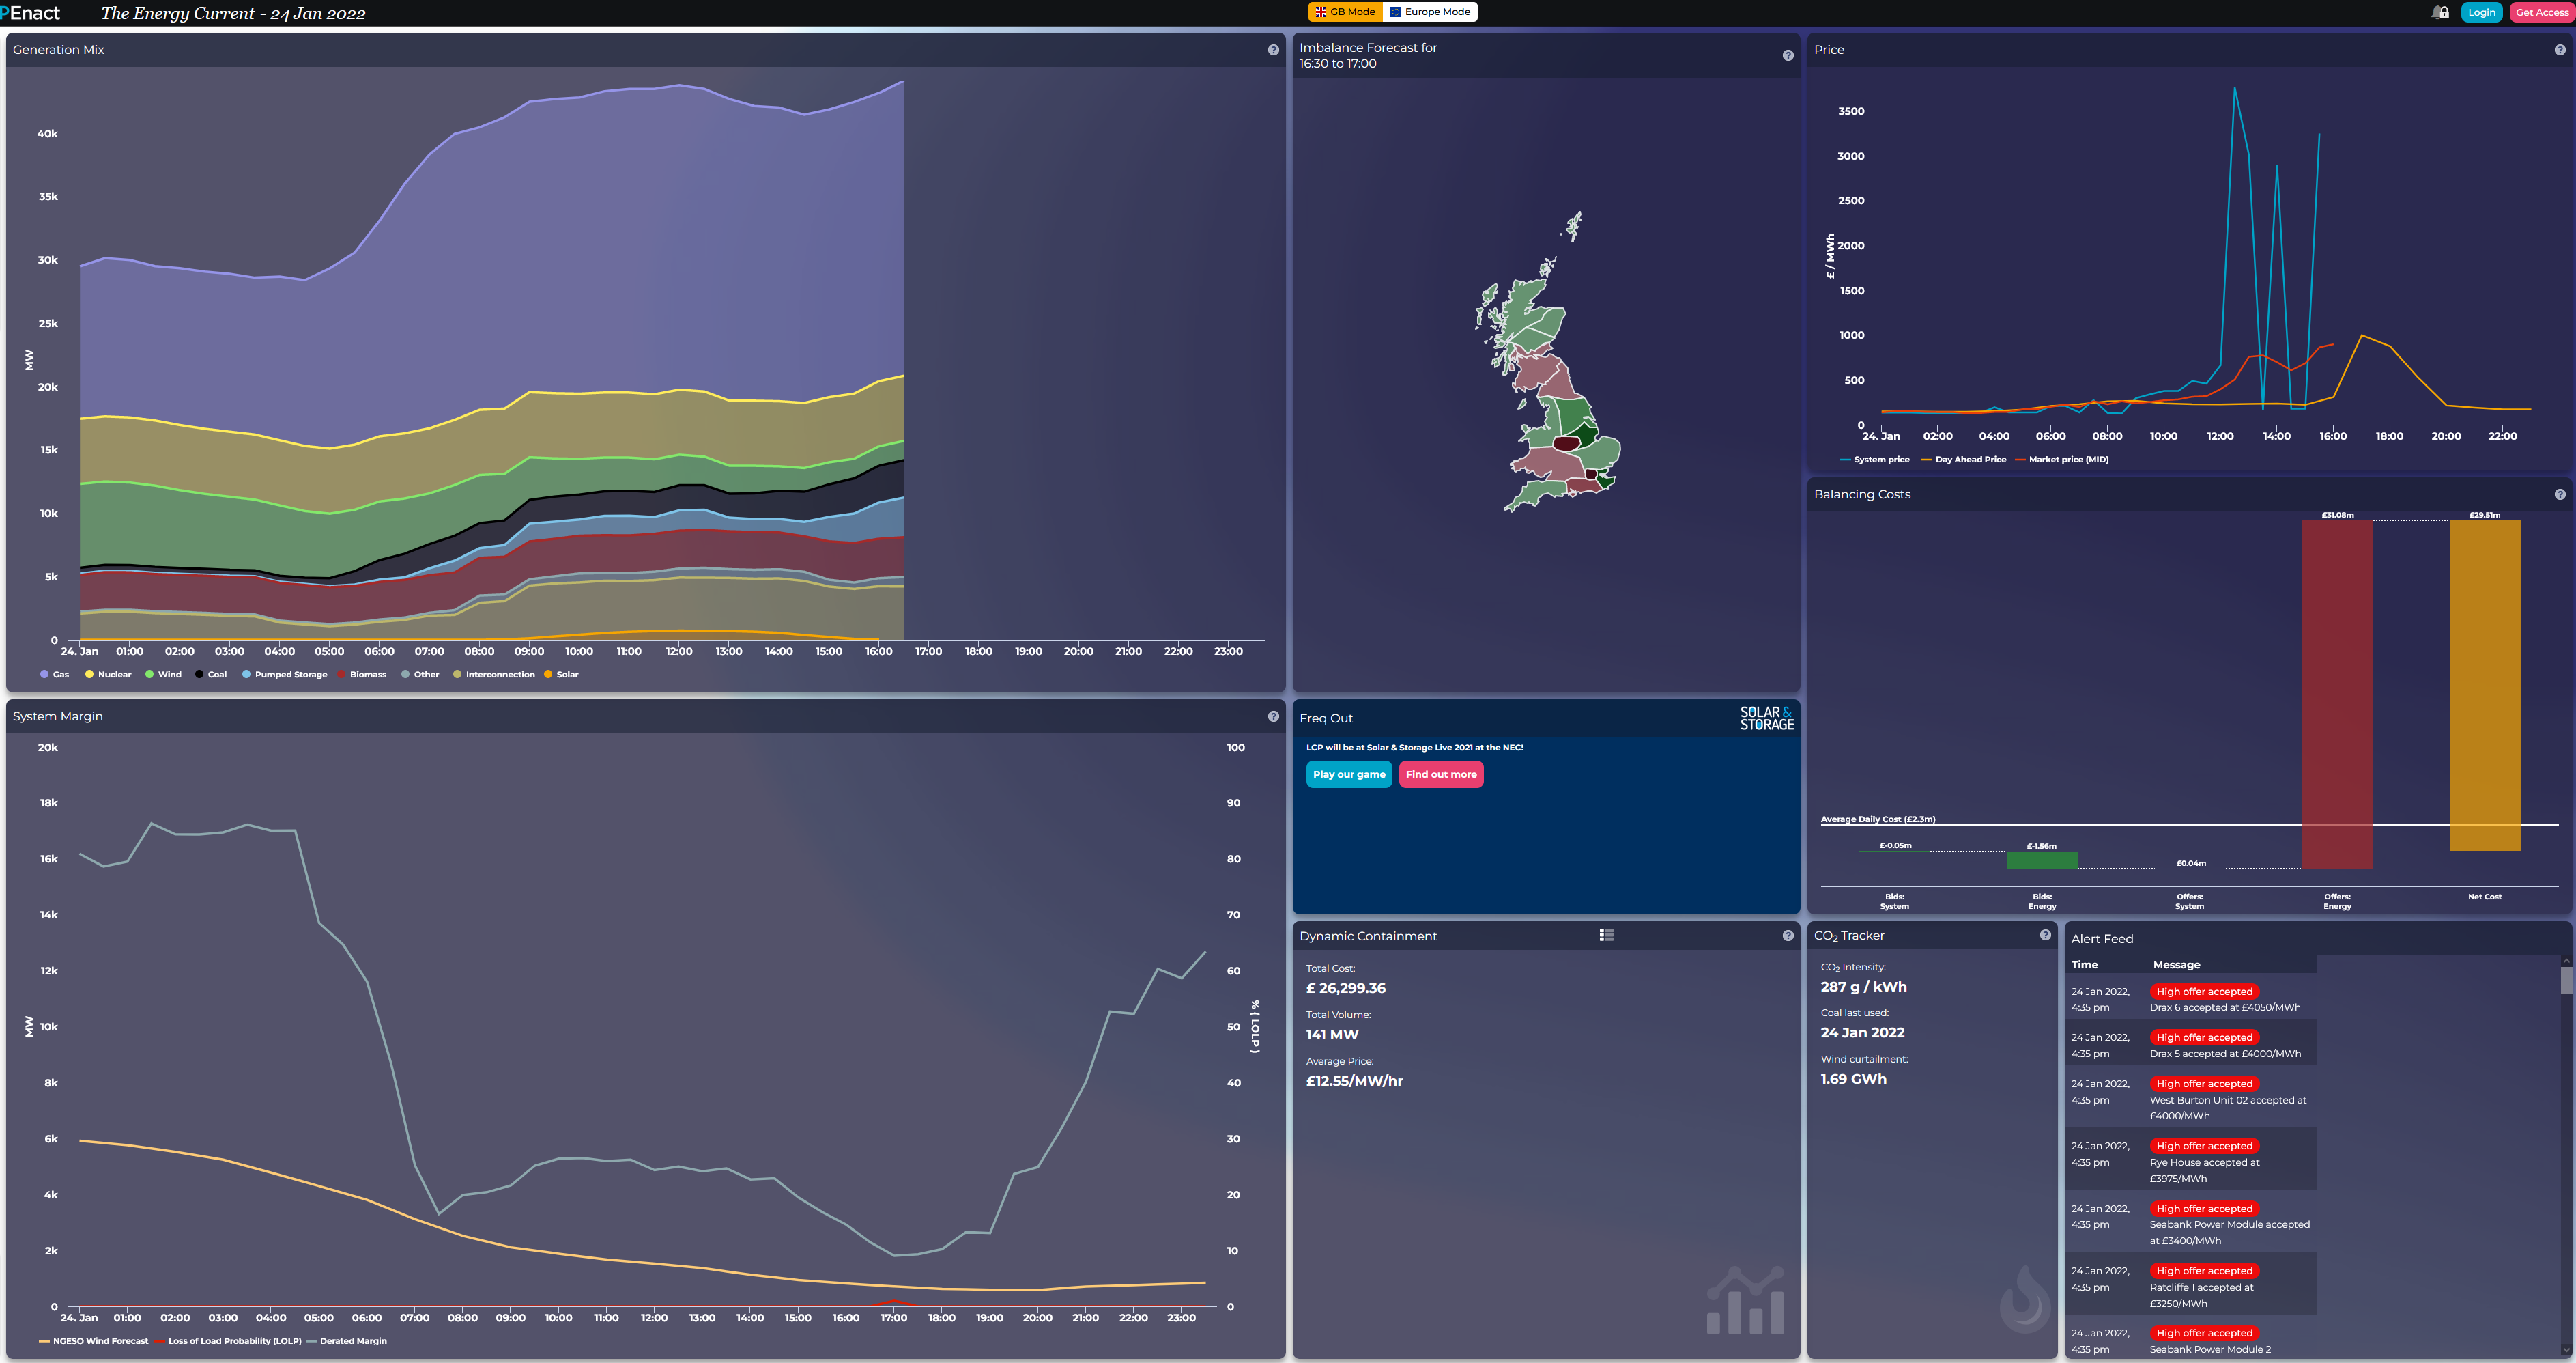Click the System Margin help icon
The image size is (2576, 1363).
tap(1273, 716)
